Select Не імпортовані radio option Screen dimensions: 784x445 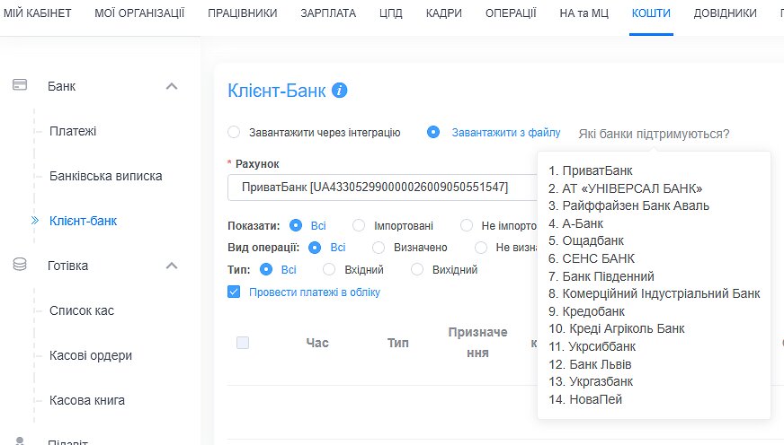point(467,225)
